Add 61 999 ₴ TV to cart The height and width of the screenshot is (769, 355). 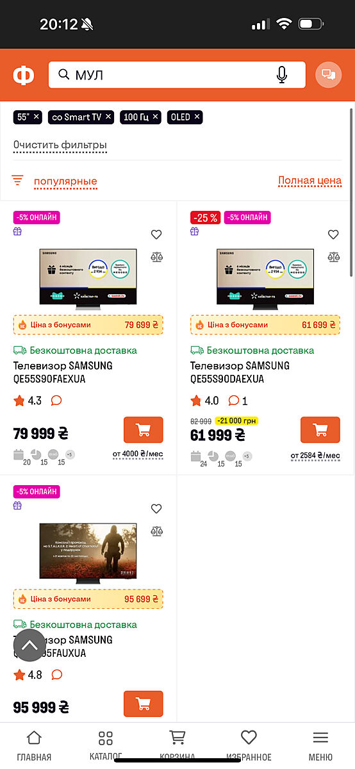pyautogui.click(x=320, y=429)
